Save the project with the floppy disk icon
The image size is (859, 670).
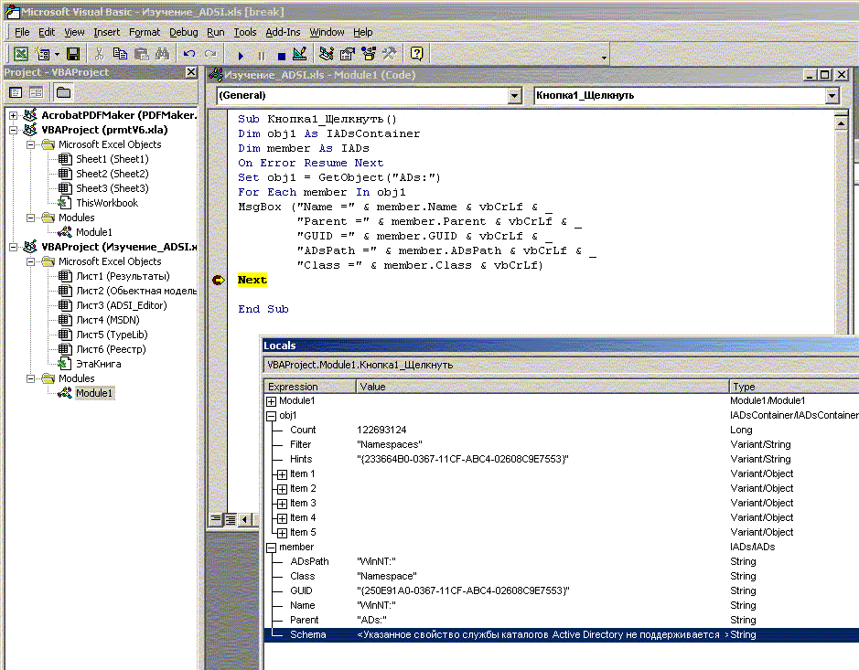pos(73,55)
